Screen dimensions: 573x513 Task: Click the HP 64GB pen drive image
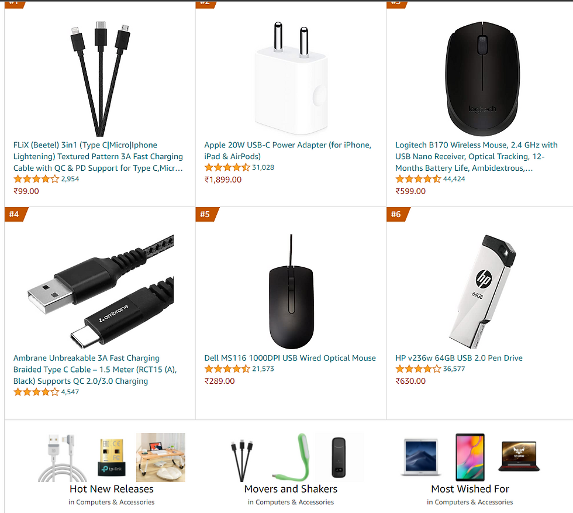tap(482, 291)
